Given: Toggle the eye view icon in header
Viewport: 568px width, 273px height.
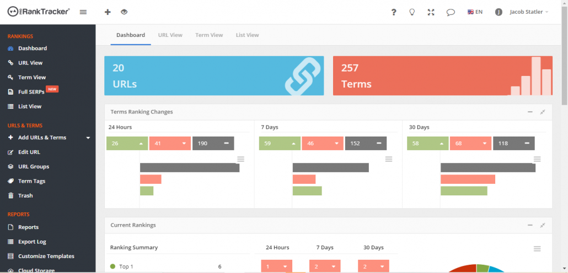Looking at the screenshot, I should pyautogui.click(x=124, y=12).
